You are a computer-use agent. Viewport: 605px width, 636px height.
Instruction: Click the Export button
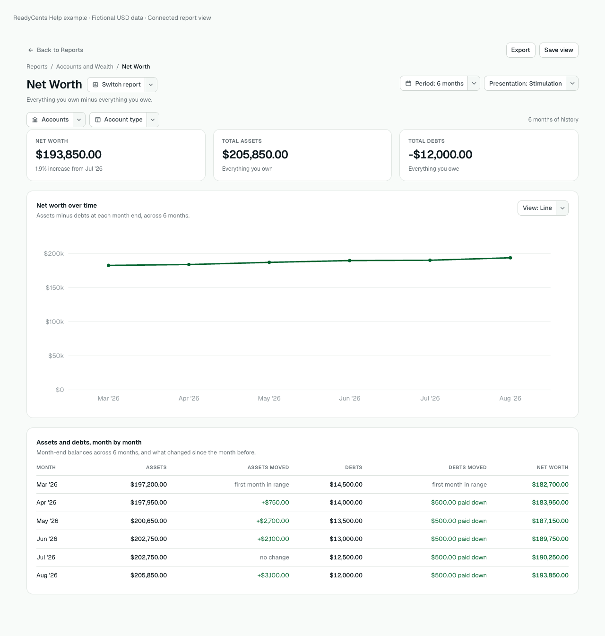pyautogui.click(x=521, y=50)
